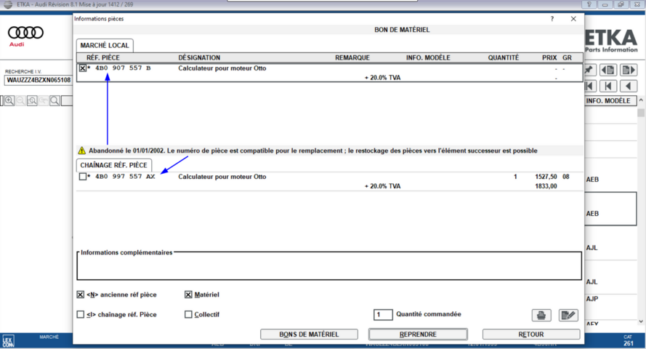The width and height of the screenshot is (646, 349).
Task: Click the second AEB row in right list
Action: coord(610,209)
